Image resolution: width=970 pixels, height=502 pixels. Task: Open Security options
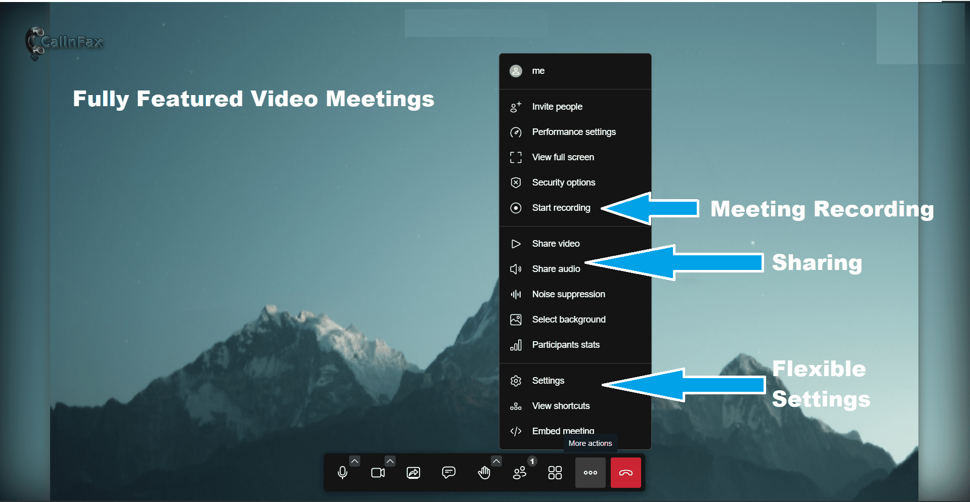tap(563, 182)
